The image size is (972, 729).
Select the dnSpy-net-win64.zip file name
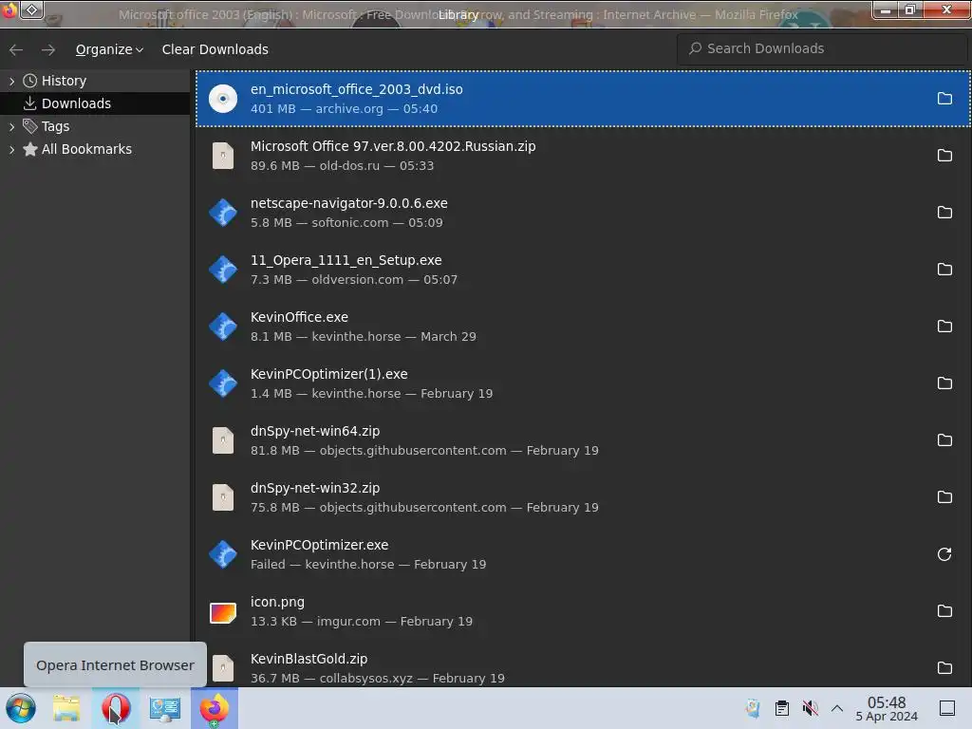click(315, 432)
